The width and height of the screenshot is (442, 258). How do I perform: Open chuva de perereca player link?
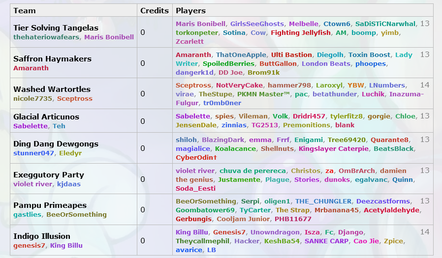[x=253, y=171]
